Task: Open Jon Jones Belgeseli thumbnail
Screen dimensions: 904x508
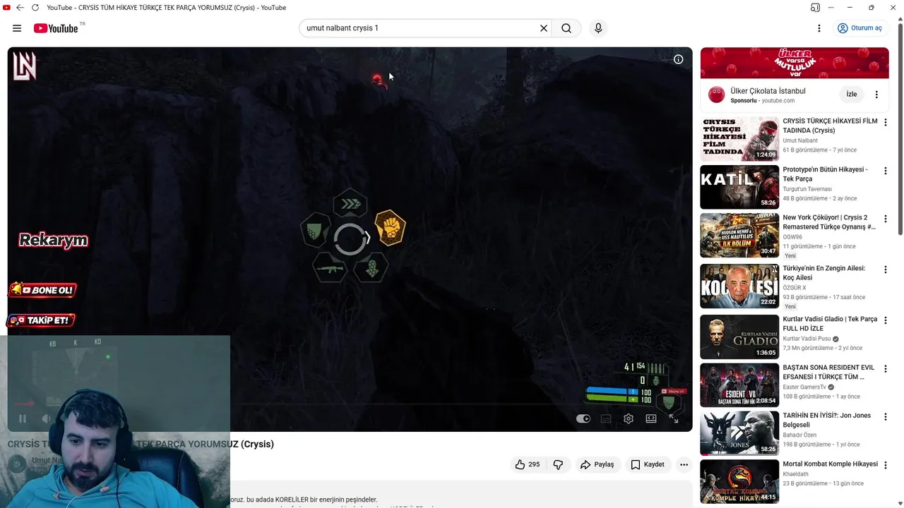Action: tap(739, 433)
